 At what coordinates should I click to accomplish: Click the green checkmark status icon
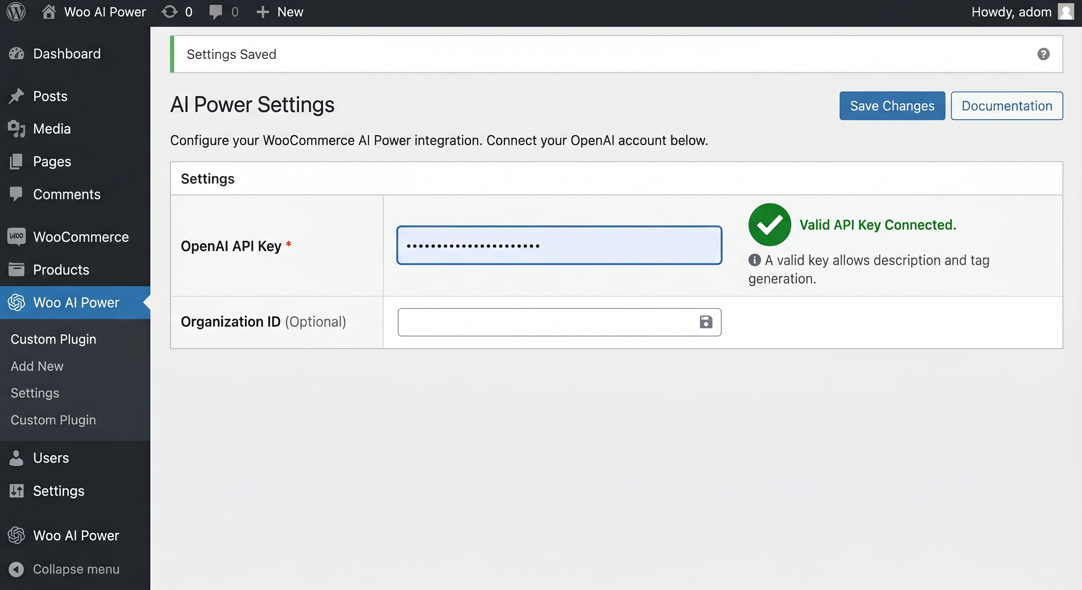[x=770, y=225]
